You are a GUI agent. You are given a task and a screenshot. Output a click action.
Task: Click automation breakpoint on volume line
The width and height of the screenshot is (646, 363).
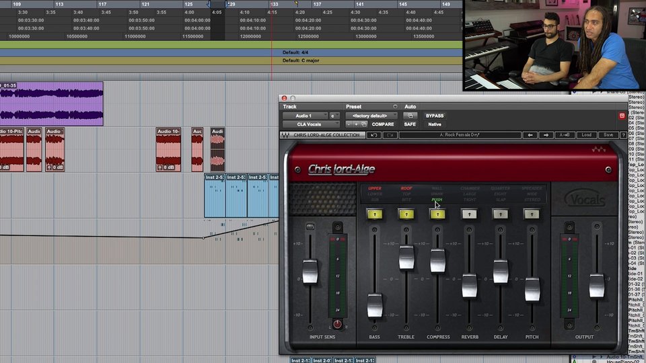pos(203,238)
